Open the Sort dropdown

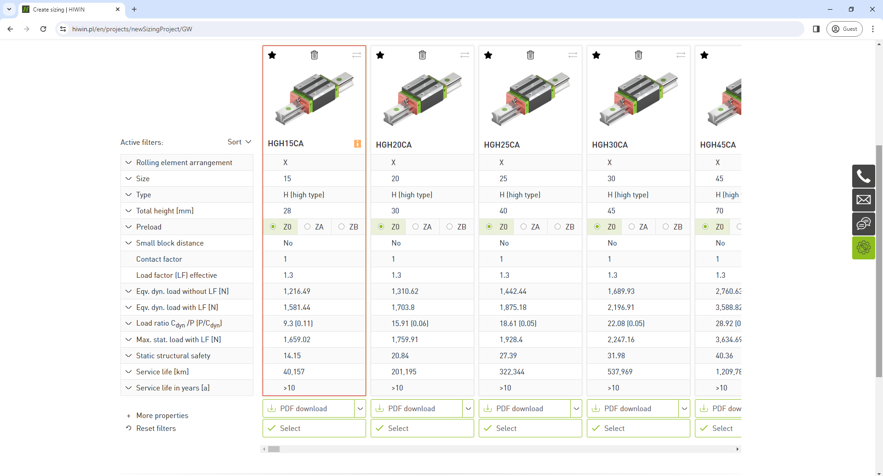point(240,142)
